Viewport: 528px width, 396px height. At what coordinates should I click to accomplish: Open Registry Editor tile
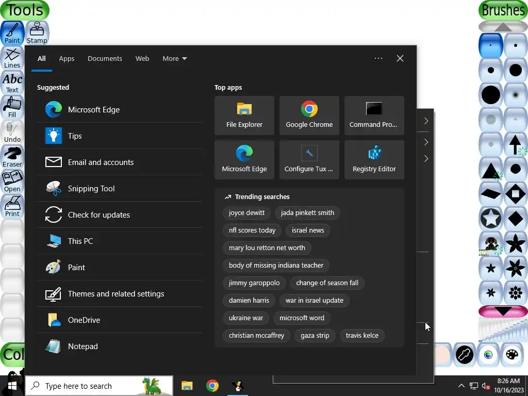click(374, 160)
